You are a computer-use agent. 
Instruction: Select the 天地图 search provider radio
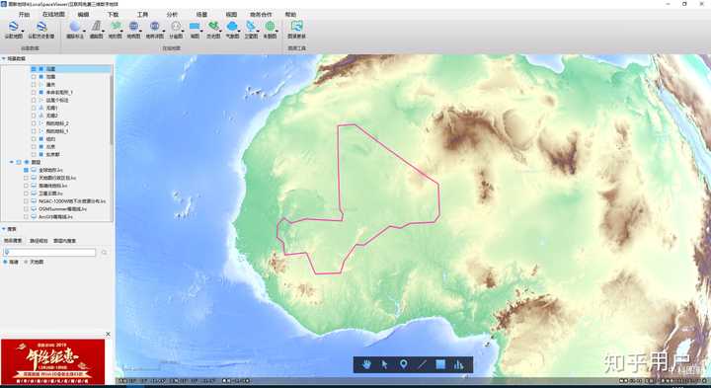tap(26, 262)
